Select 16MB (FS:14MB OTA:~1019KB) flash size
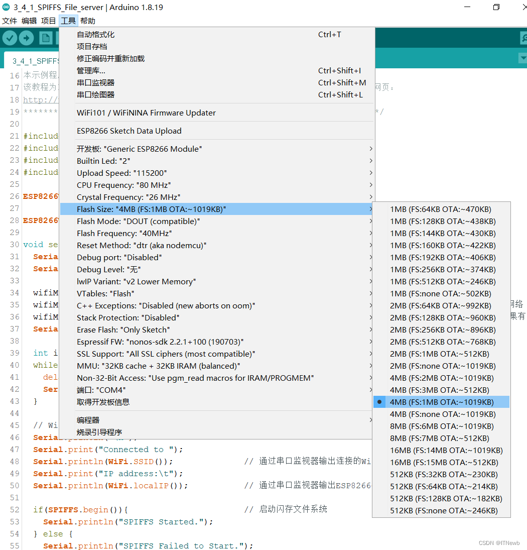 point(442,450)
